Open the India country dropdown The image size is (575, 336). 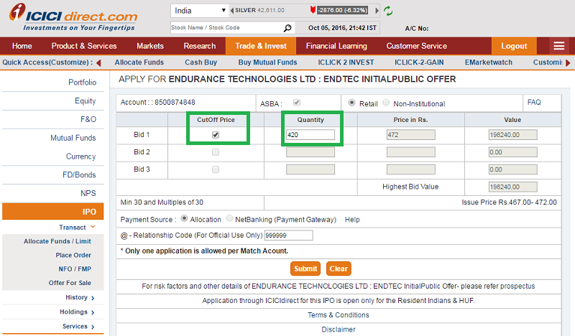200,11
